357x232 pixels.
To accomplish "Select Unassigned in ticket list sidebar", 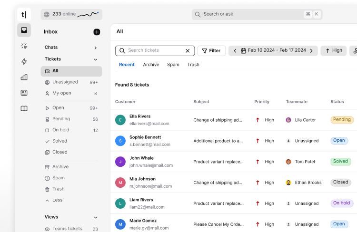I will (65, 82).
